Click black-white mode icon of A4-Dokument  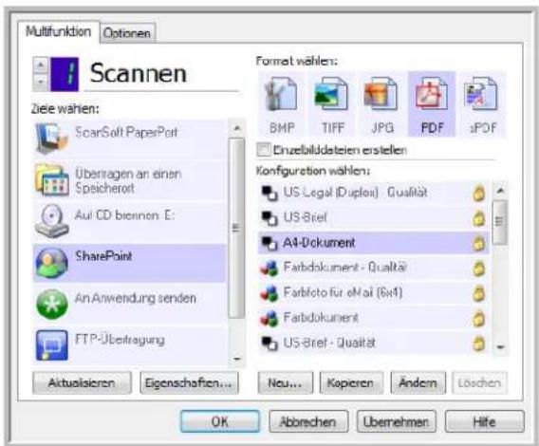[269, 244]
